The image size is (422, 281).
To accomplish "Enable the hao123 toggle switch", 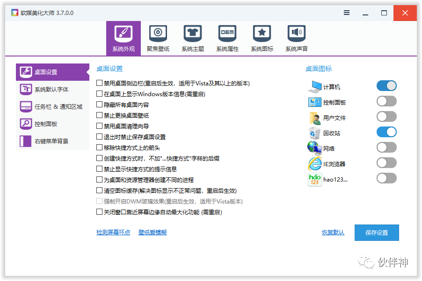I will click(386, 178).
